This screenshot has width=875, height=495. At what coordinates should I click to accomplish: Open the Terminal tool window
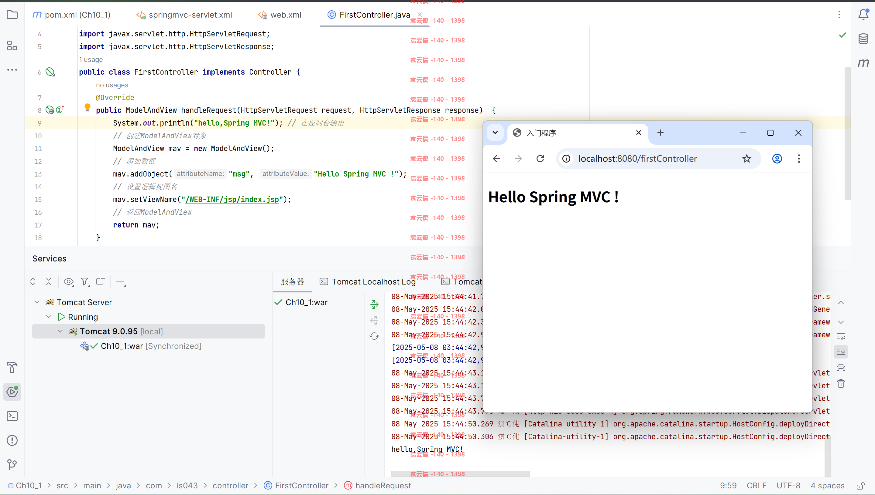[12, 416]
